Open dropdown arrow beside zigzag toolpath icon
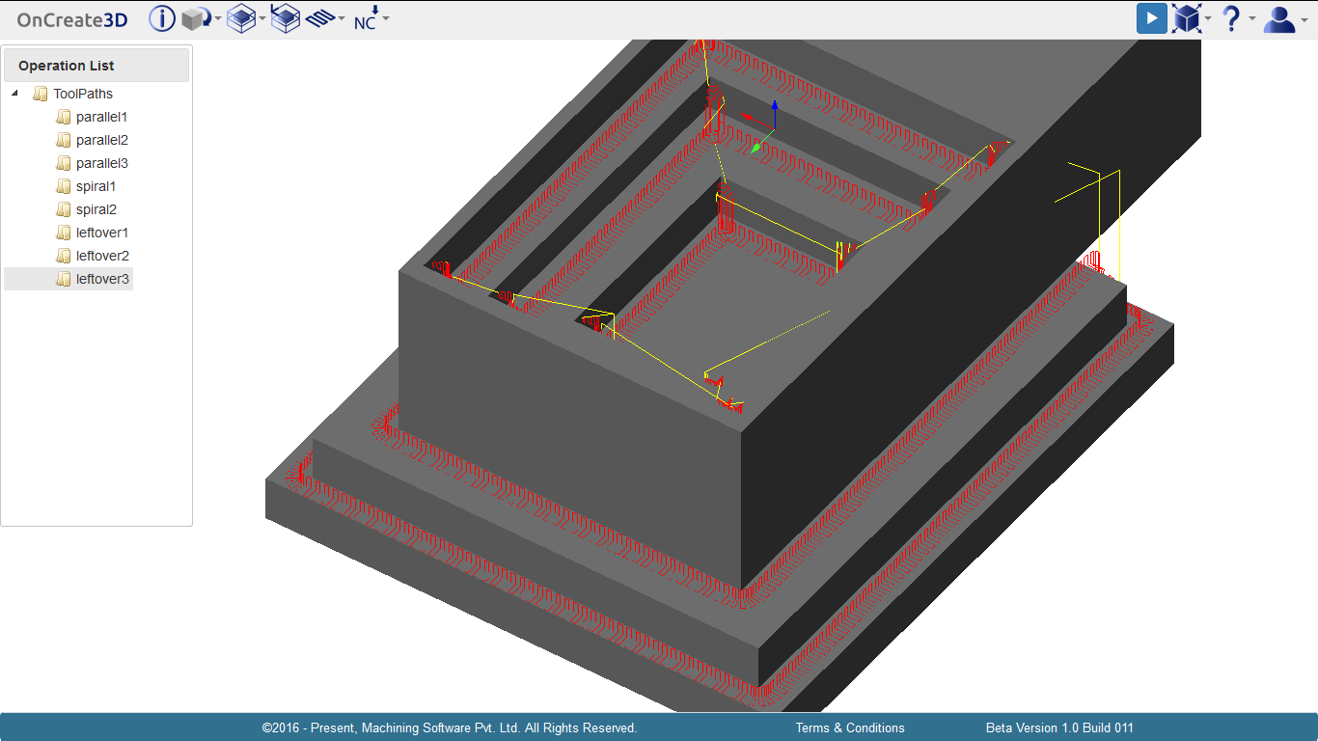 (x=342, y=18)
